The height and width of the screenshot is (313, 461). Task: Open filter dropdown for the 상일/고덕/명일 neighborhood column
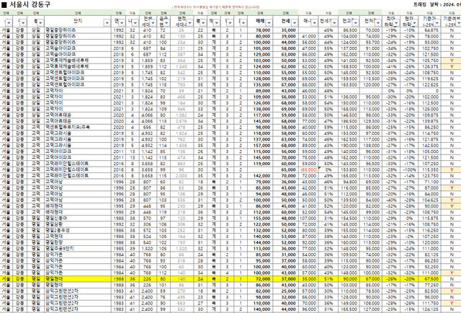[x=40, y=23]
